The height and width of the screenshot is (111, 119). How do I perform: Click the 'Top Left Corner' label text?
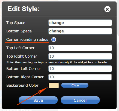coord(20,48)
